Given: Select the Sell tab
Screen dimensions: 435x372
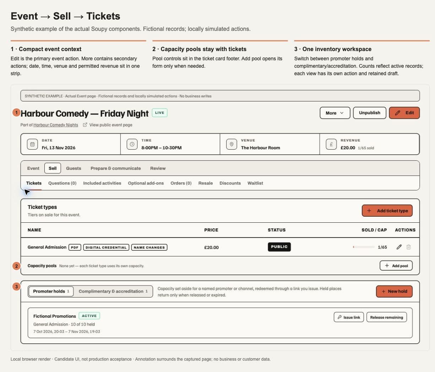Looking at the screenshot, I should (x=53, y=168).
